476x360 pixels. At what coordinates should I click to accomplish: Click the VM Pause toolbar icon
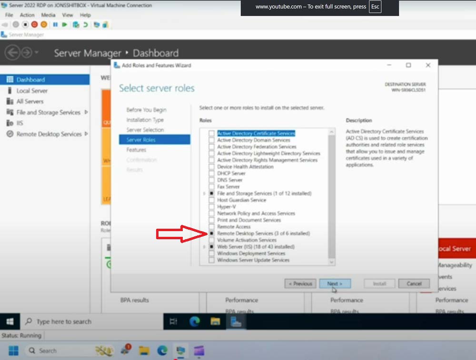(55, 24)
